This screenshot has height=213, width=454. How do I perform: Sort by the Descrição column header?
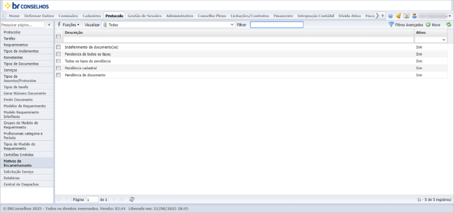(239, 33)
